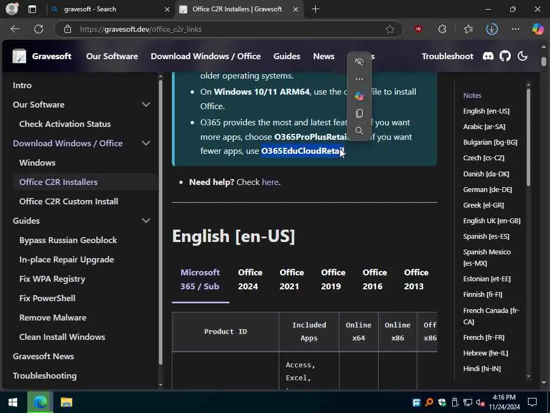Viewport: 550px width, 413px height.
Task: Select the Office 2019 tab
Action: [333, 280]
